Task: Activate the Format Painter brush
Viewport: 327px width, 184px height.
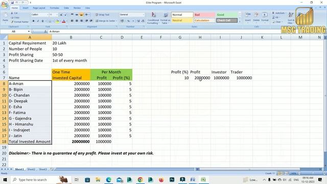Action: [20, 21]
